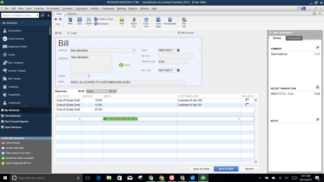Viewport: 324px width, 182px height.
Task: Toggle the Bill Received checkbox
Action: tap(179, 33)
